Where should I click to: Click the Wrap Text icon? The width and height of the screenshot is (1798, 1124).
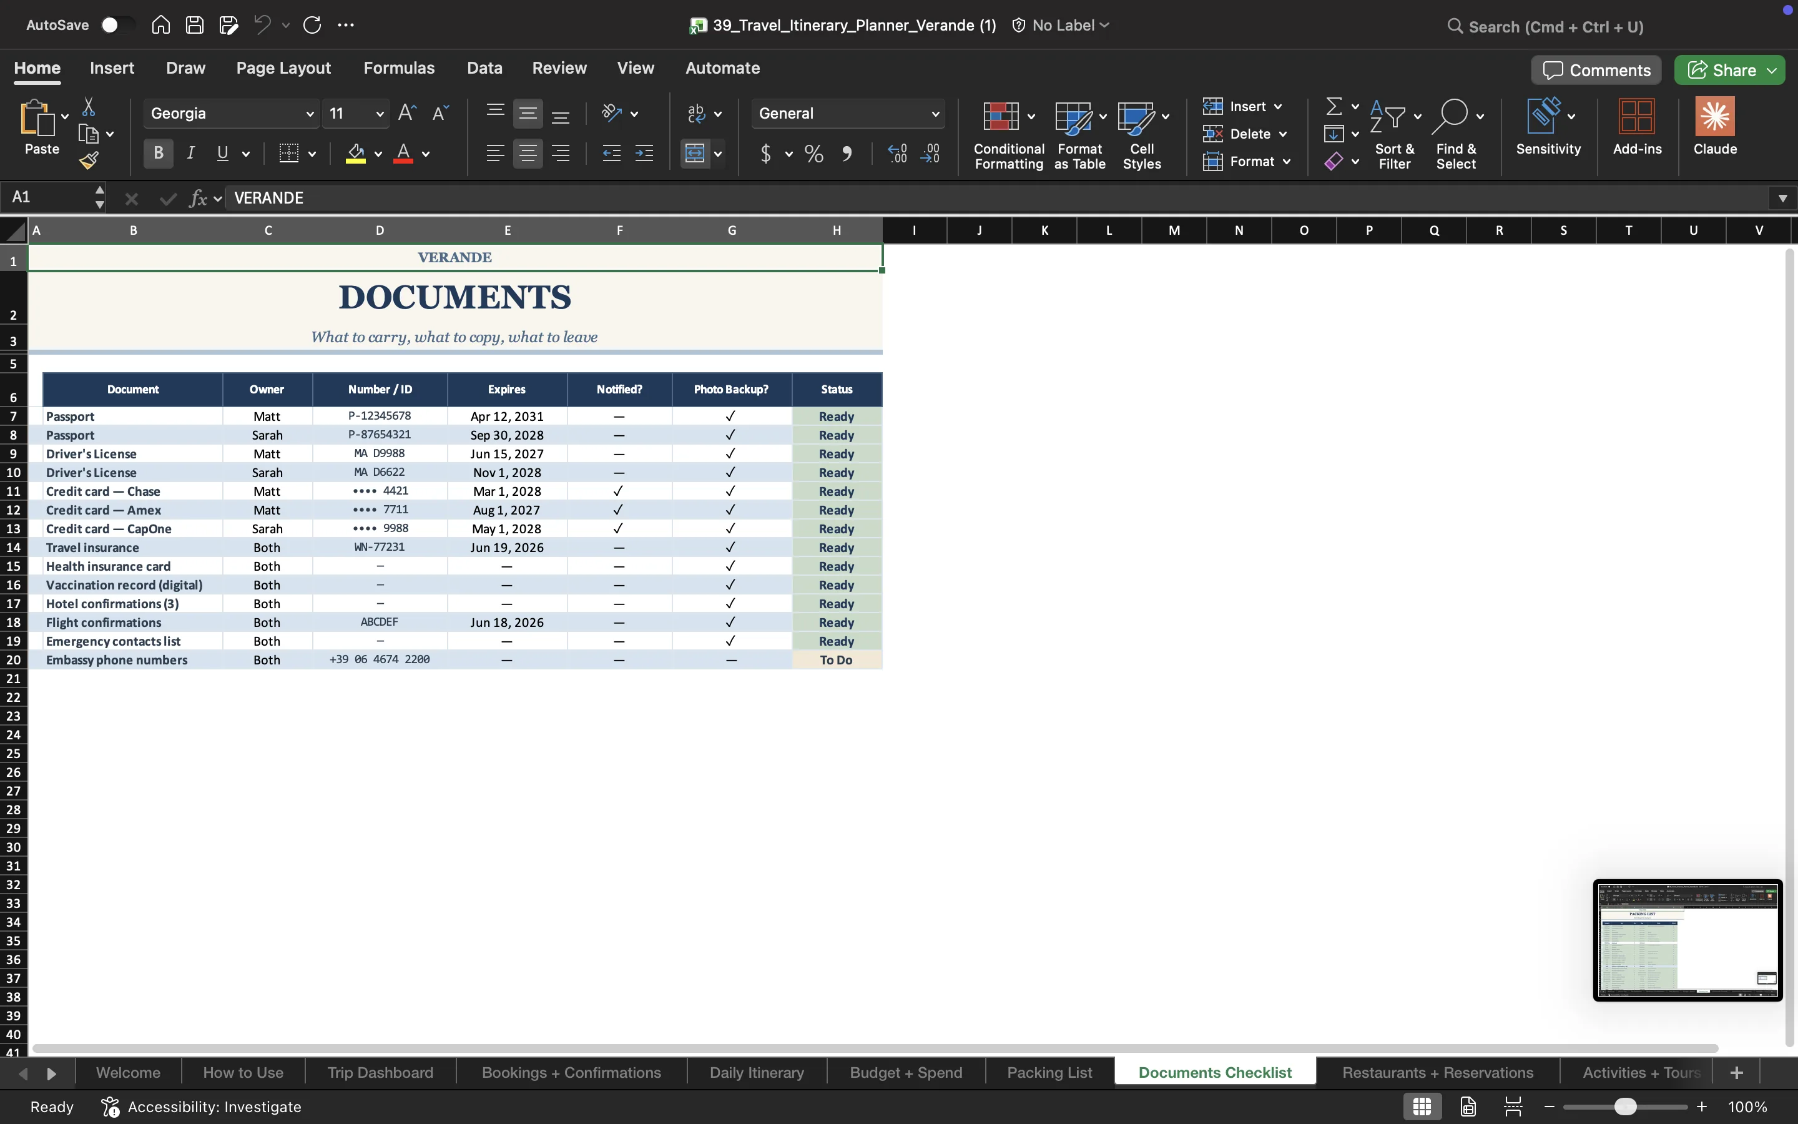696,113
